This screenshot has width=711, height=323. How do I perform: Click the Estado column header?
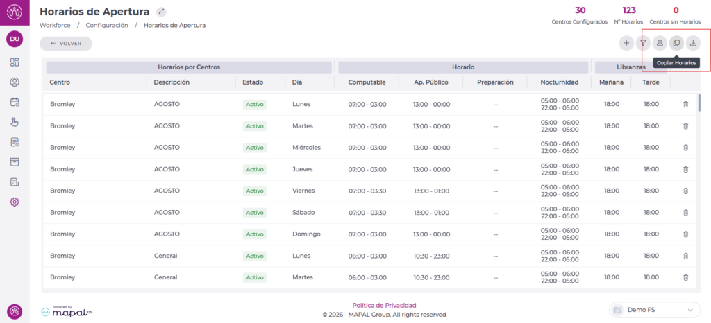[253, 82]
